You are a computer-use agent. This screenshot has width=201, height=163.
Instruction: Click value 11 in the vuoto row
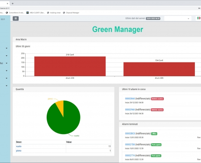point(110,146)
